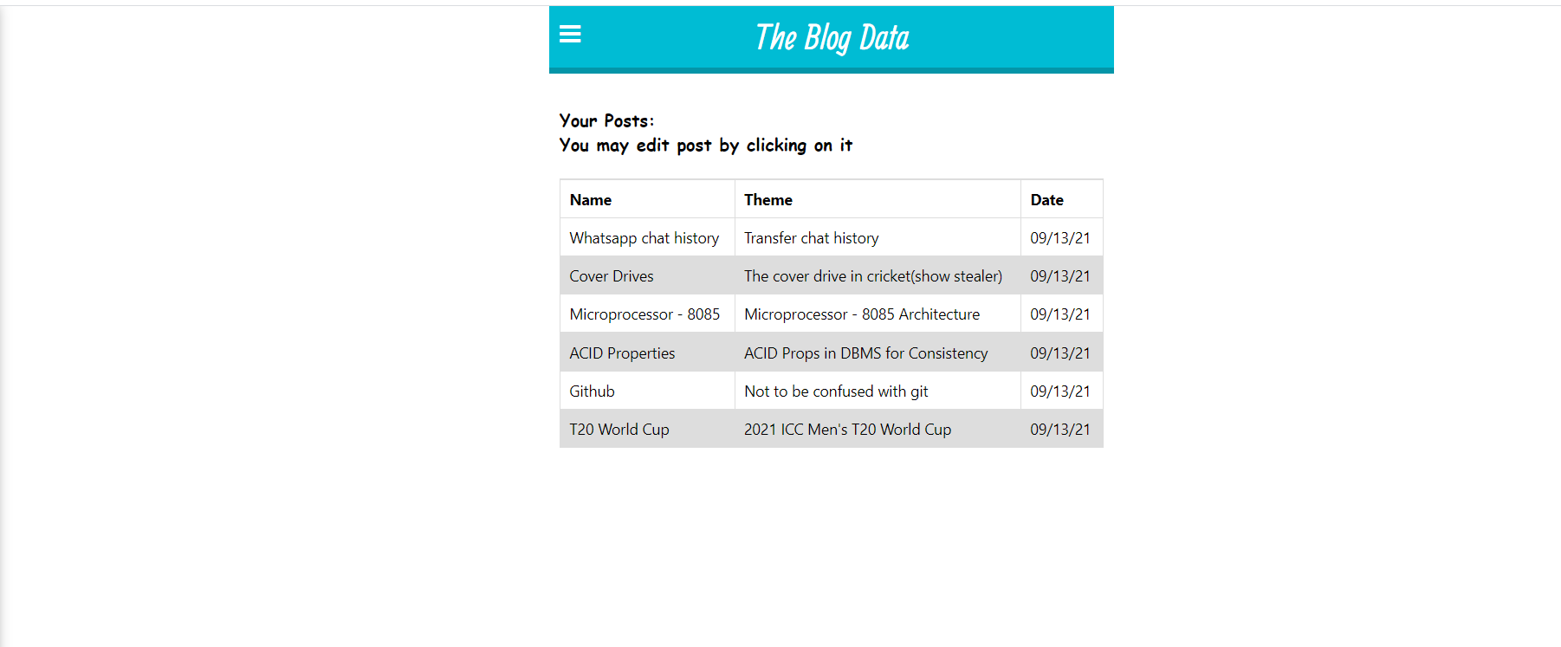Edit the 'Whatsapp chat history' post
Image resolution: width=1561 pixels, height=647 pixels.
(x=644, y=237)
